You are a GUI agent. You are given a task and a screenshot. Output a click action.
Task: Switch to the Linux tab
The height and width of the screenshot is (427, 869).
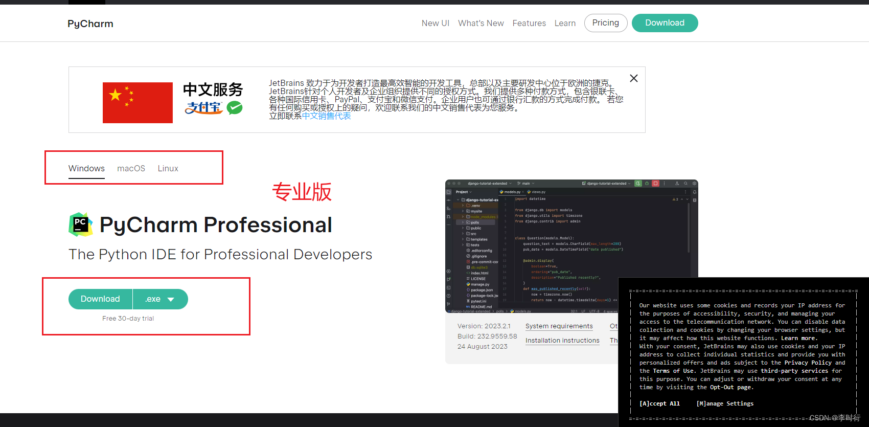tap(168, 169)
